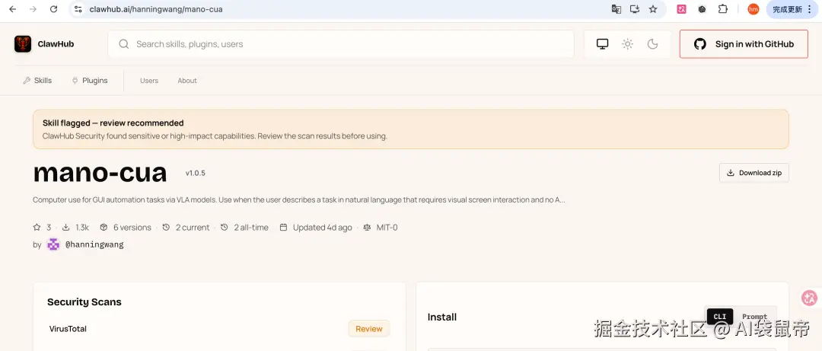The image size is (822, 351).
Task: Click the version label v1.0.5
Action: point(196,173)
